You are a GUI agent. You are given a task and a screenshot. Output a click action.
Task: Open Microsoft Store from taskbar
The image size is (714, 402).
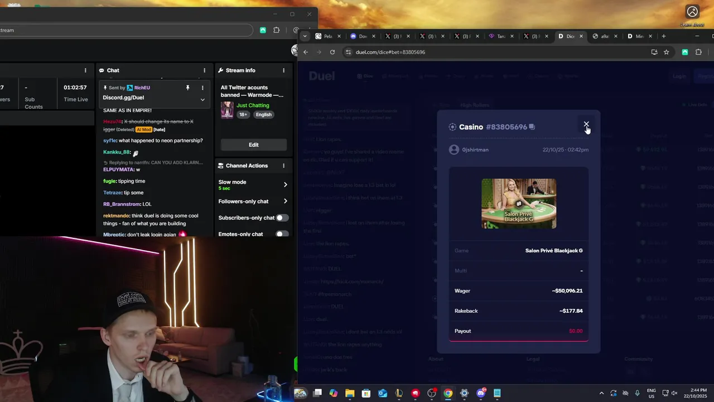click(x=366, y=393)
